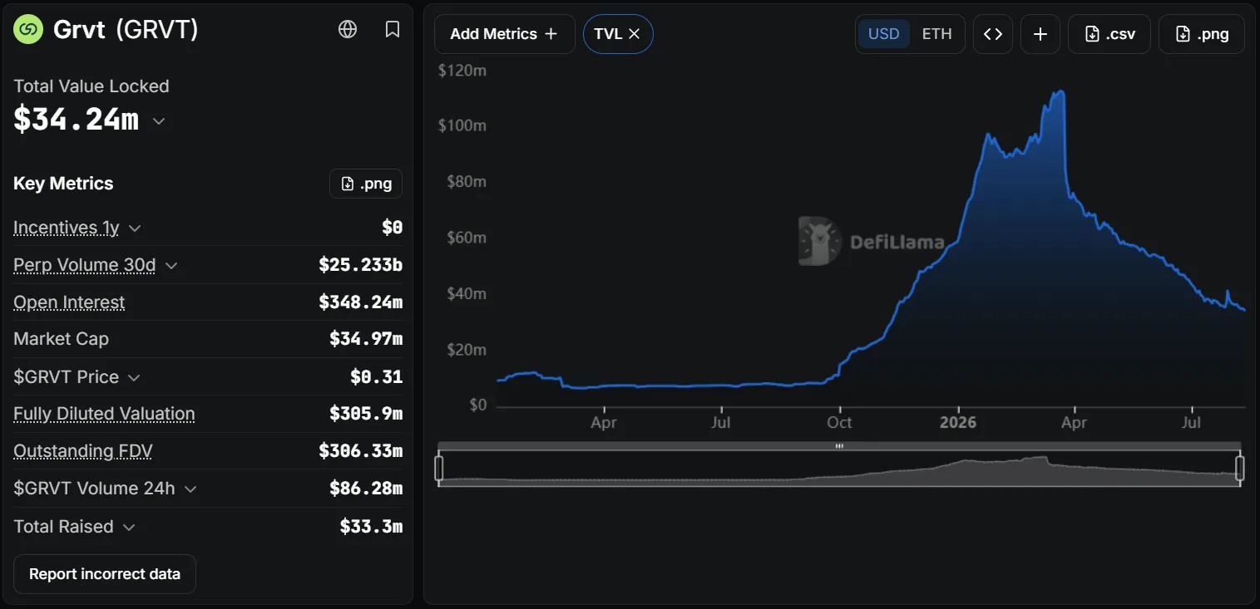This screenshot has width=1260, height=609.
Task: Open the Add Metrics menu
Action: [x=504, y=34]
